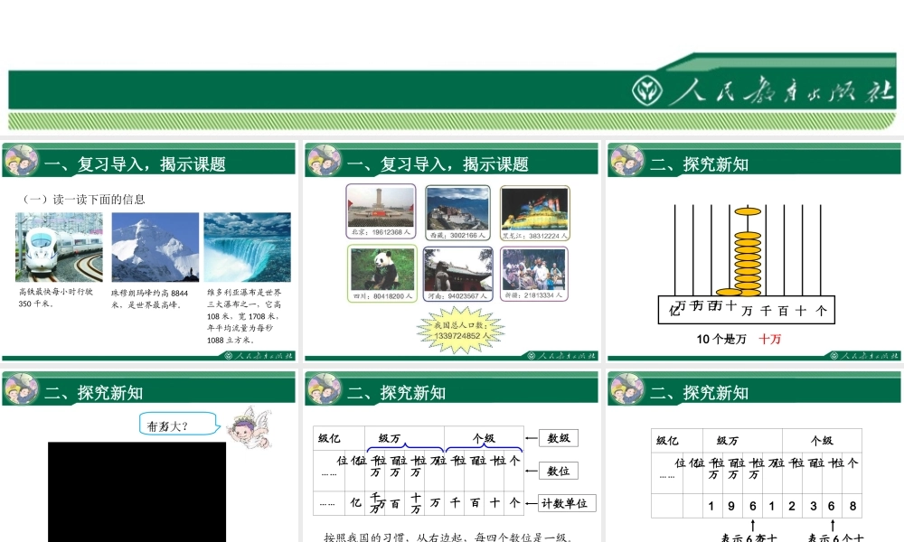
Task: Click the 数位 label box
Action: click(x=558, y=471)
